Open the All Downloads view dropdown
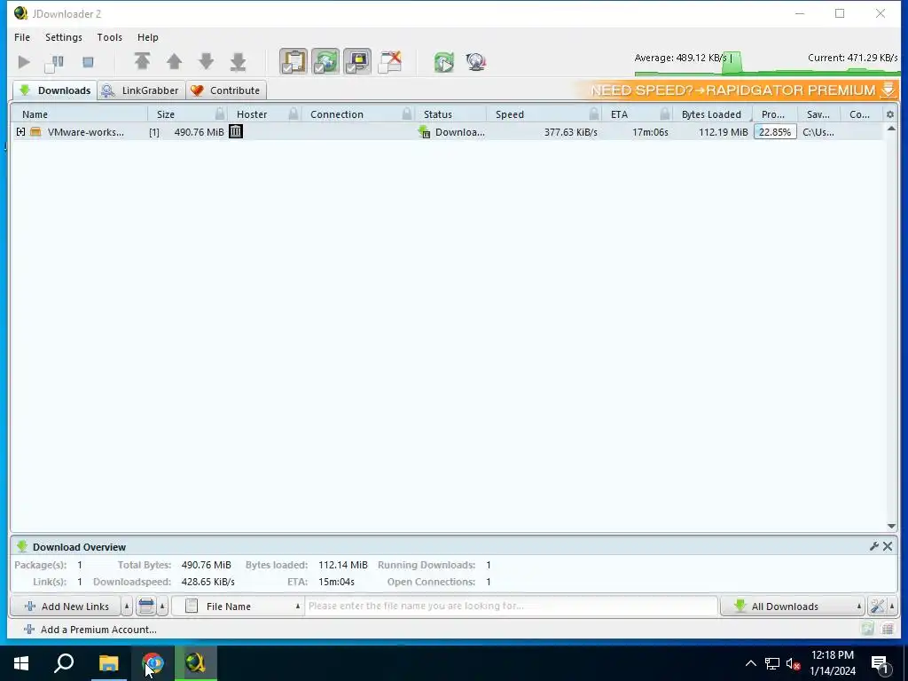The image size is (908, 681). [x=792, y=607]
